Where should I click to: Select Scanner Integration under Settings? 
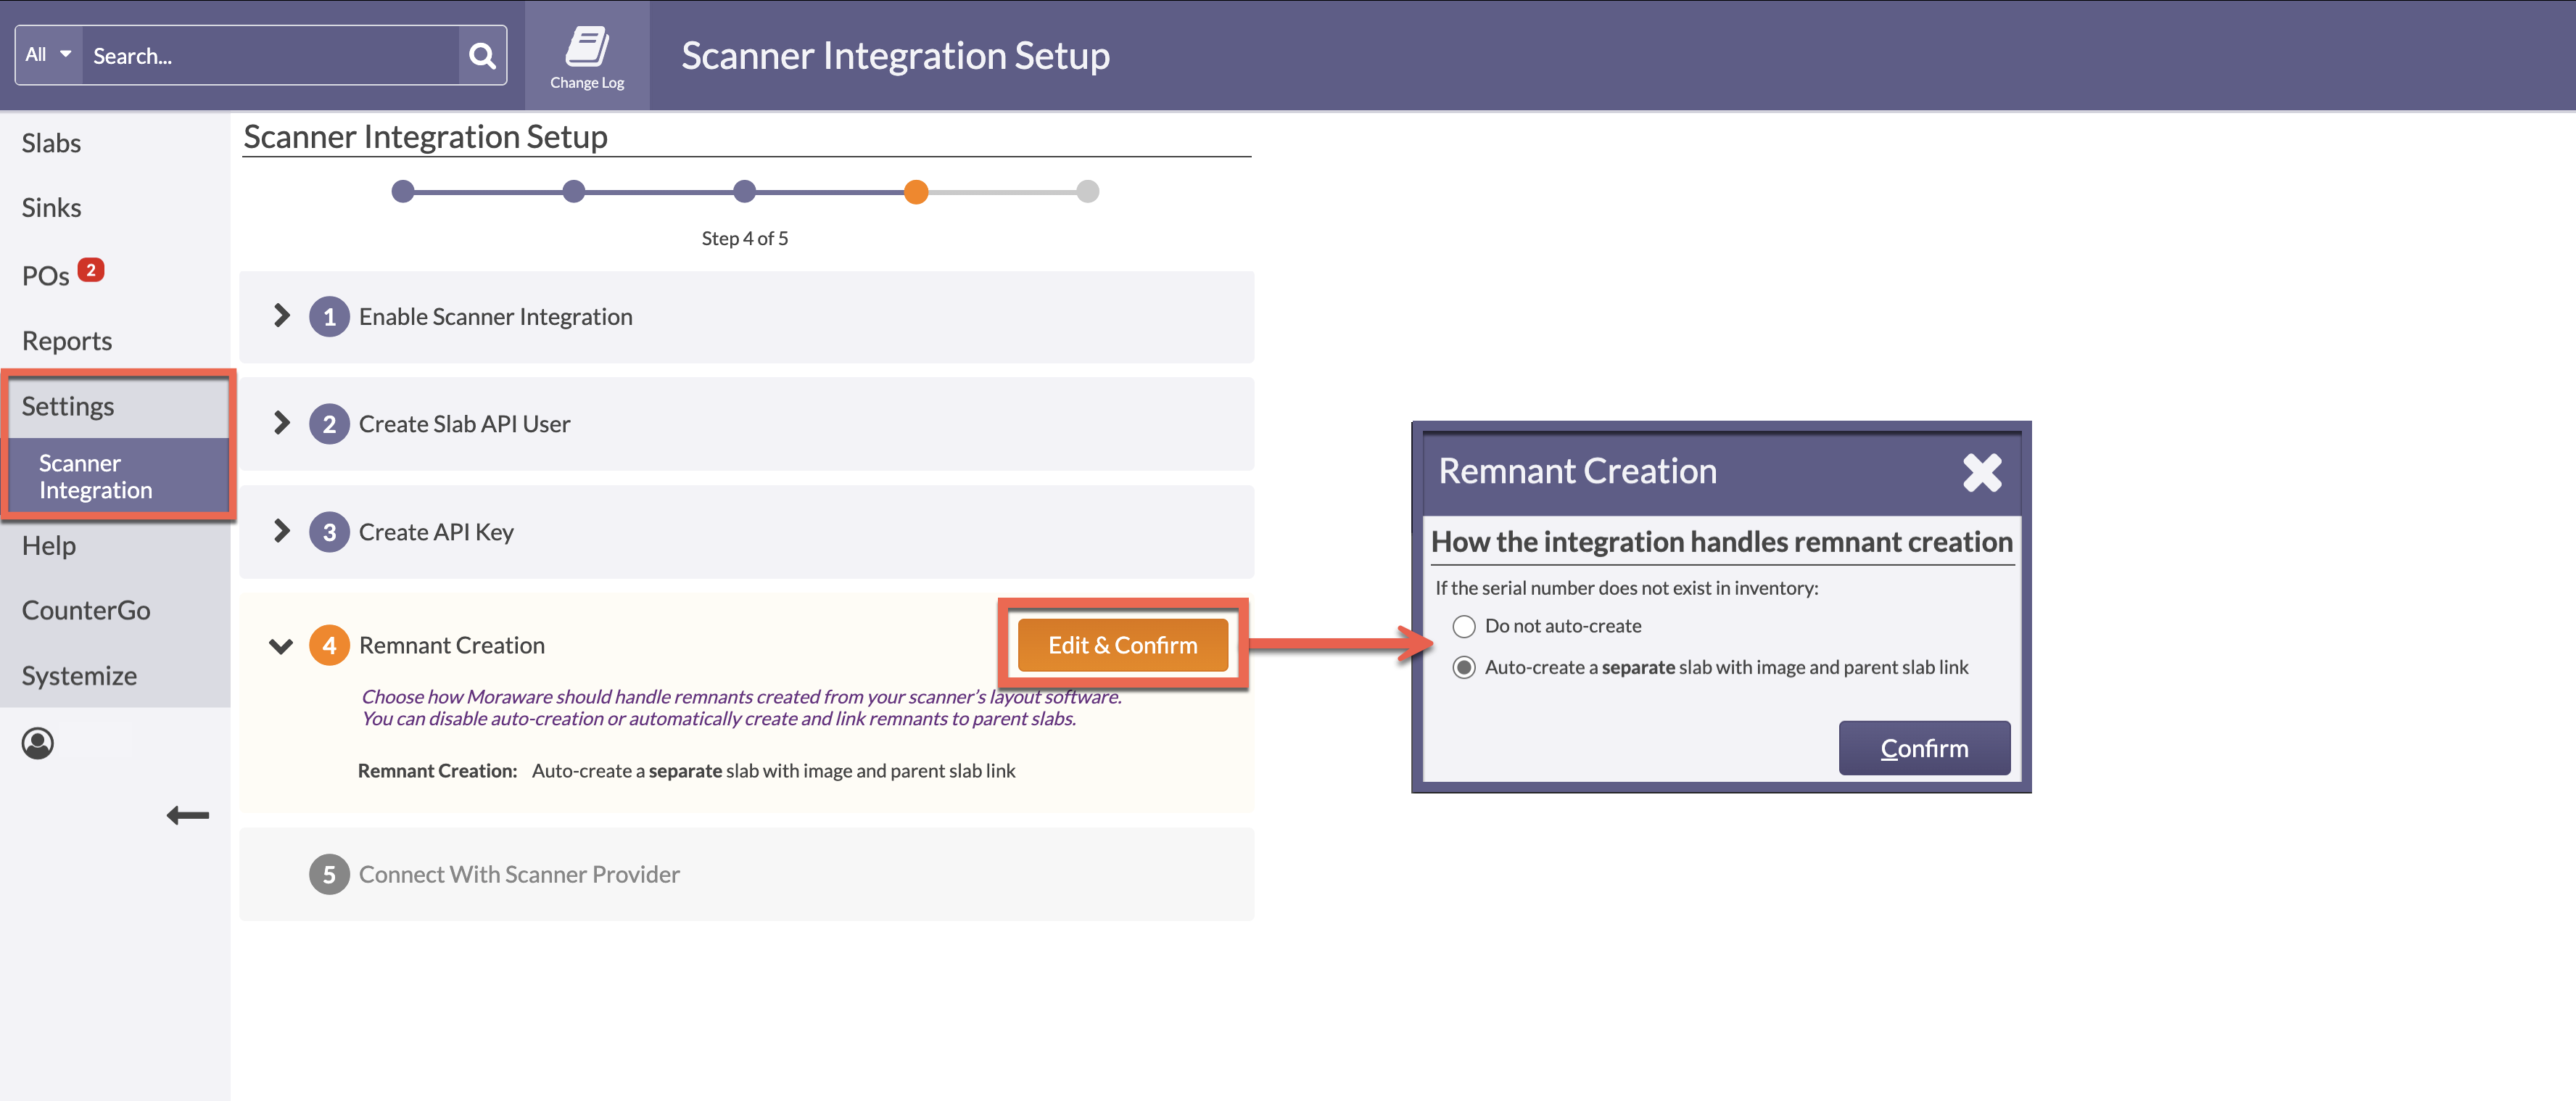tap(97, 476)
